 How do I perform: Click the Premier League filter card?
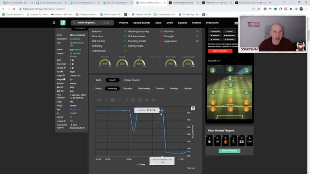pos(233,141)
